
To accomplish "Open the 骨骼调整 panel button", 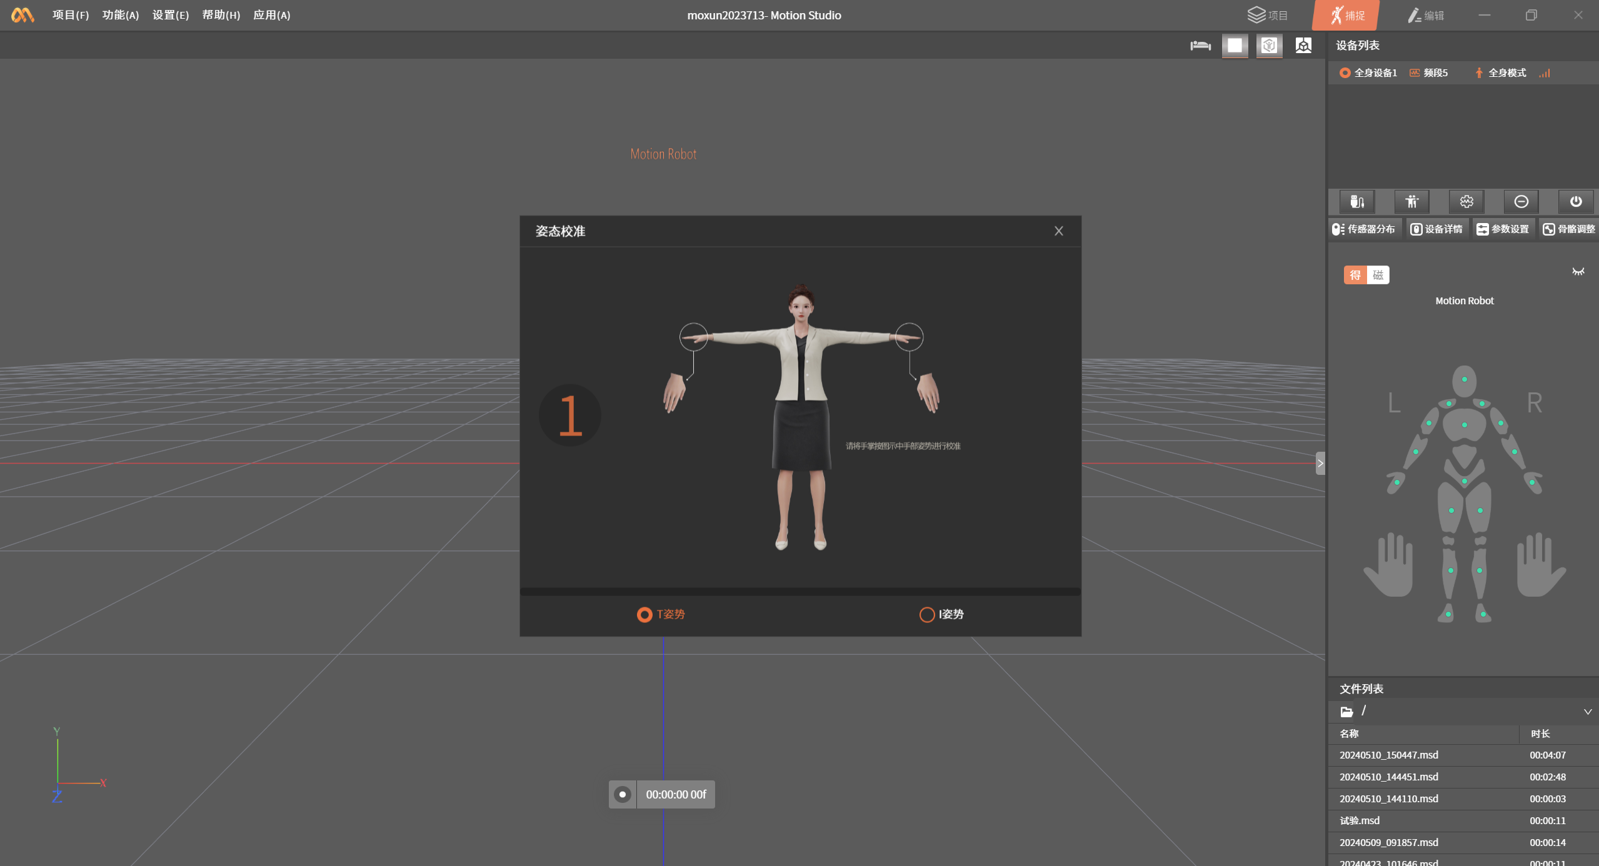I will point(1569,229).
